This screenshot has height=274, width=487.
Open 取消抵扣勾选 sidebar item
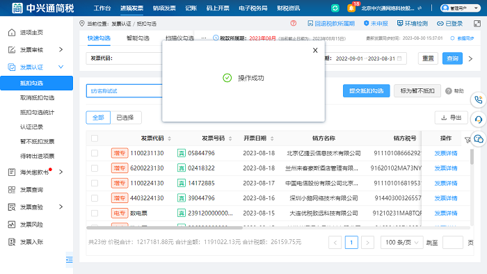click(37, 98)
